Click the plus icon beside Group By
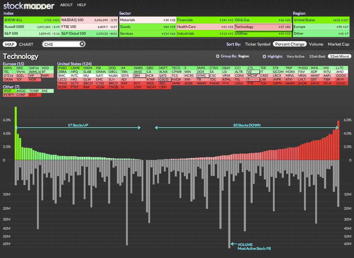Image resolution: width=354 pixels, height=258 pixels. [x=218, y=56]
